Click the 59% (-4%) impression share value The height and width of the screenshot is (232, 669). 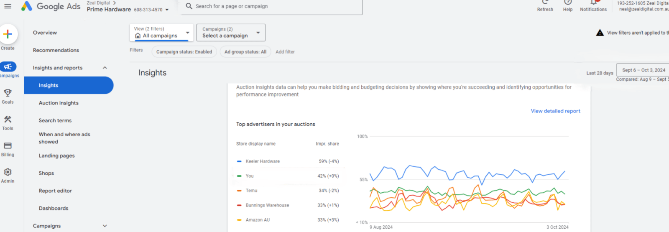coord(329,161)
